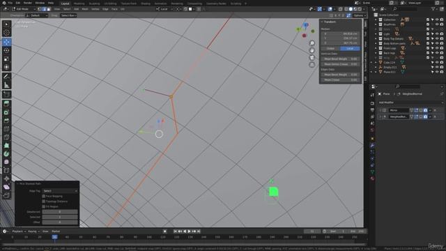Remove the Mirror modifier with X
The image size is (446, 251).
tap(435, 110)
